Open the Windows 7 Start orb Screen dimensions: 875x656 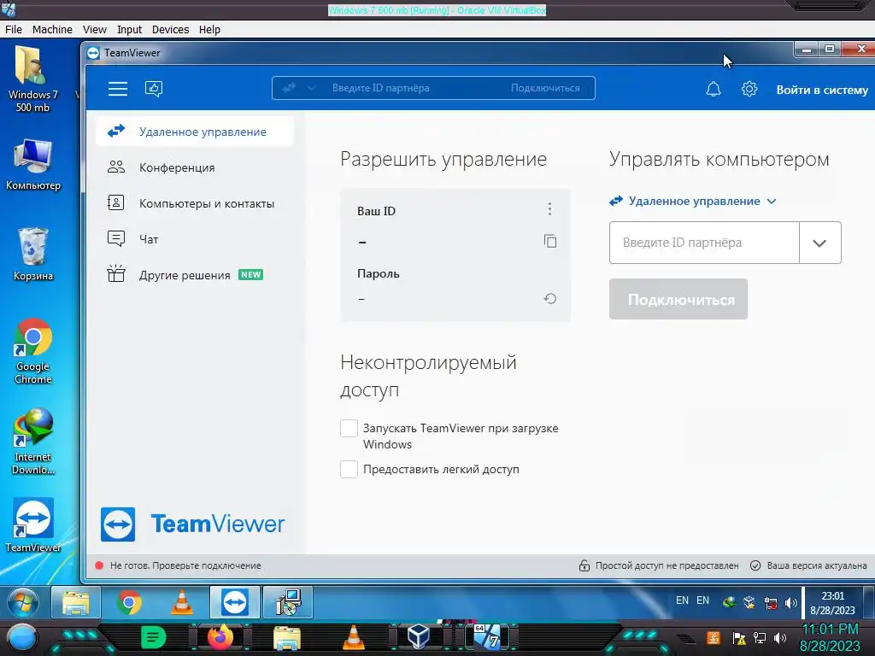(23, 602)
